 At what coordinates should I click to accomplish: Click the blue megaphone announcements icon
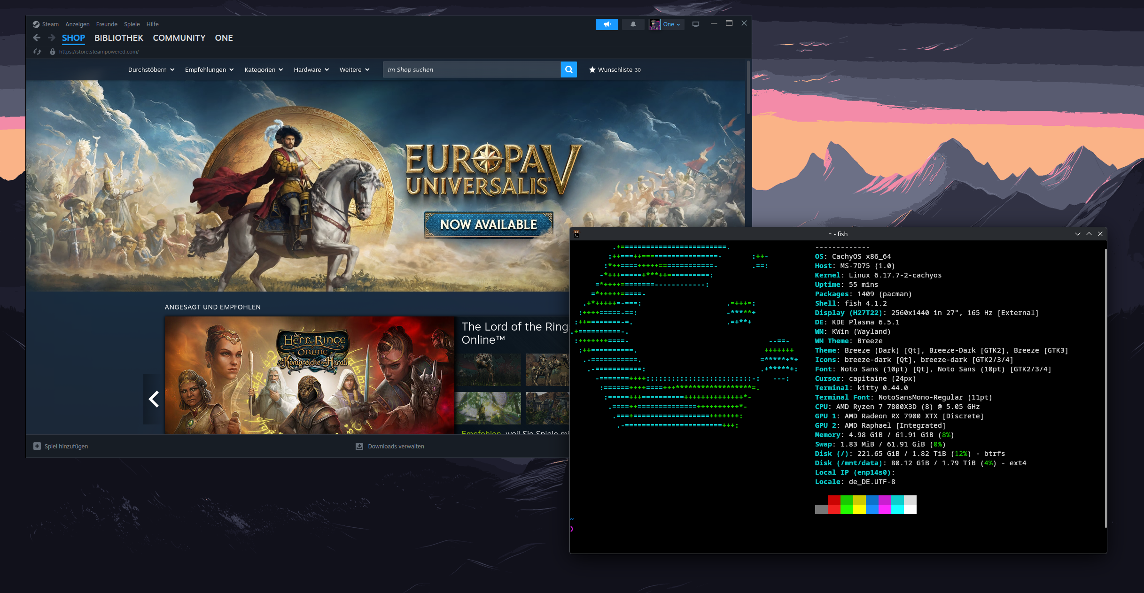607,24
